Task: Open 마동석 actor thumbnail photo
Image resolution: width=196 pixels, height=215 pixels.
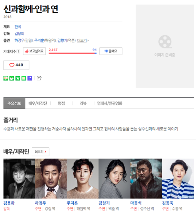Action: pyautogui.click(x=146, y=178)
